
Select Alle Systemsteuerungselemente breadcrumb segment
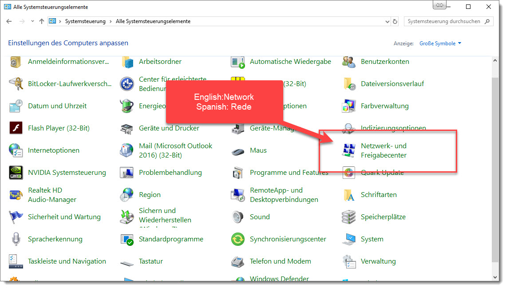[x=153, y=21]
